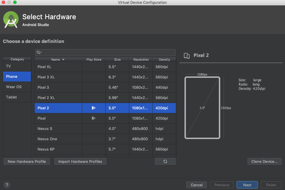Viewport: 285px width, 190px height.
Task: Select the Pixel 3 device
Action: click(105, 87)
